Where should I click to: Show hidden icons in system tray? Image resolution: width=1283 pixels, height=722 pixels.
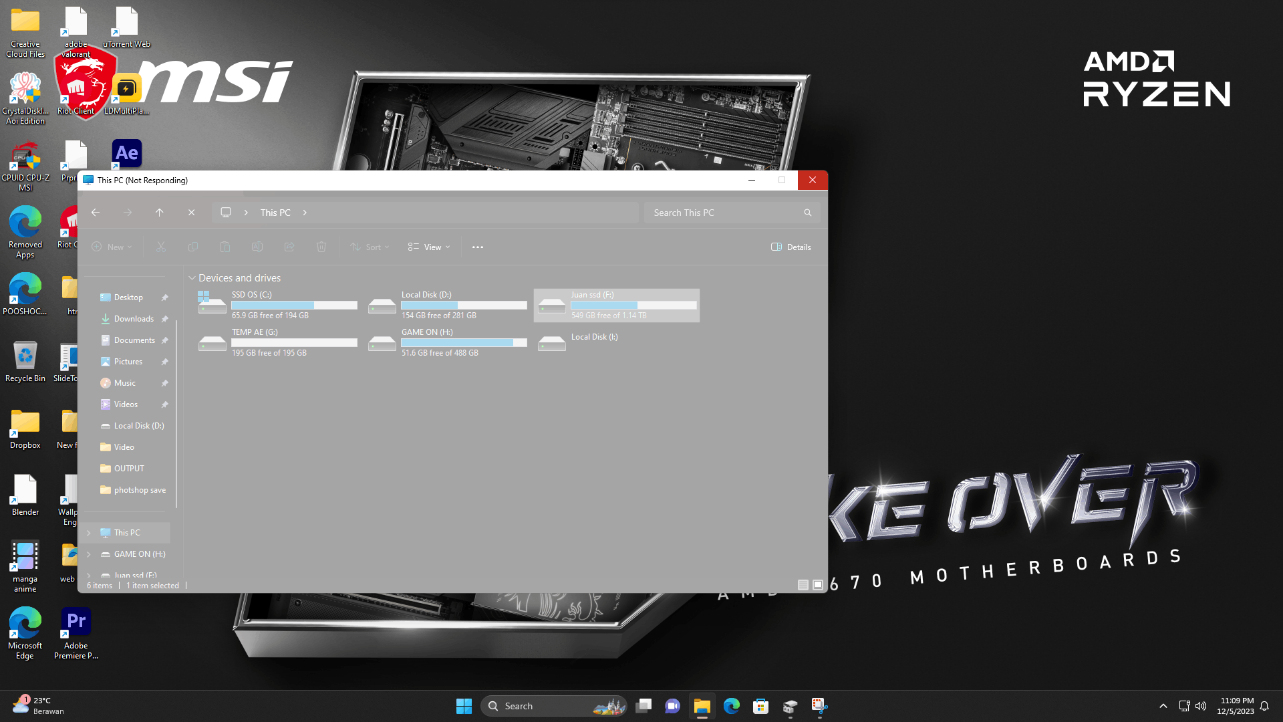(1163, 706)
